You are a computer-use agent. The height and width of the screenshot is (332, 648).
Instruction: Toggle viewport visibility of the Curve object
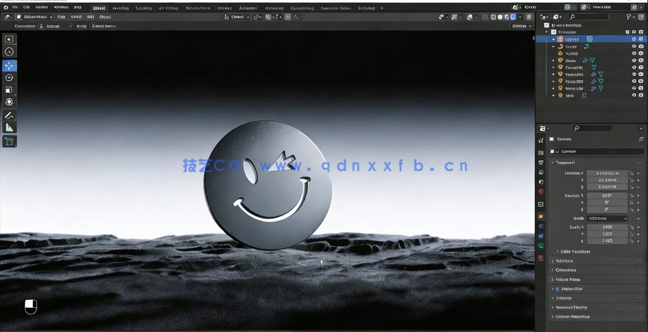tap(634, 47)
